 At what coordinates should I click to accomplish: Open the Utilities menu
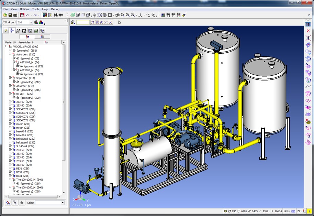(24, 9)
